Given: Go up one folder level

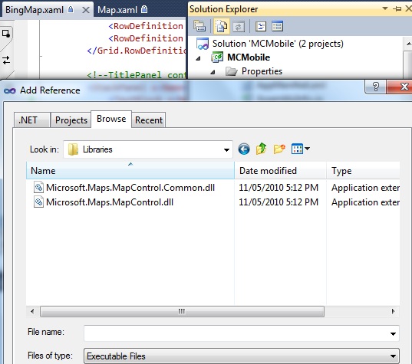Looking at the screenshot, I should (x=261, y=149).
